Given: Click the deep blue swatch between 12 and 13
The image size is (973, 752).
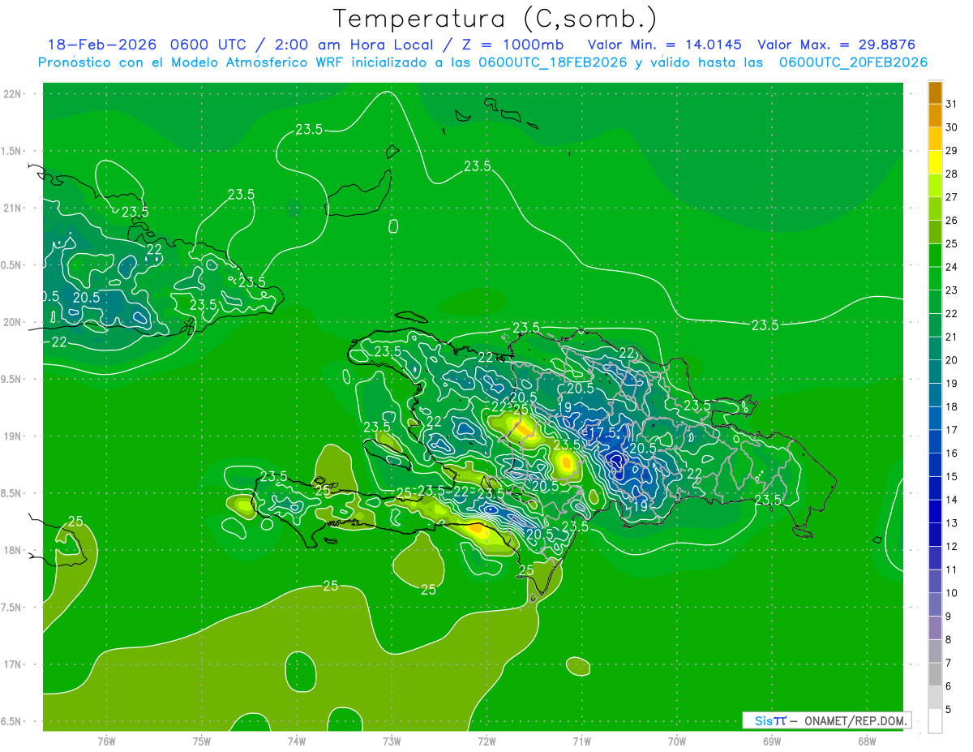Looking at the screenshot, I should [x=935, y=535].
